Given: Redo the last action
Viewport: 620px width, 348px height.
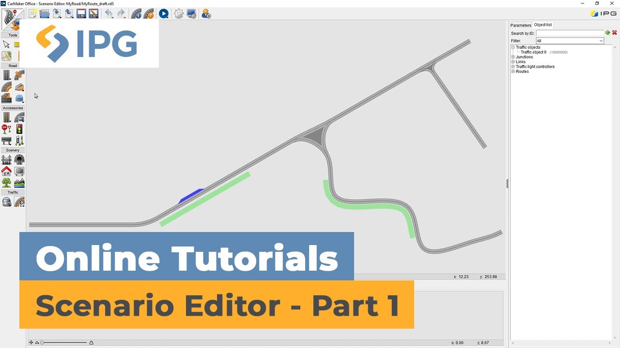Looking at the screenshot, I should coord(121,14).
